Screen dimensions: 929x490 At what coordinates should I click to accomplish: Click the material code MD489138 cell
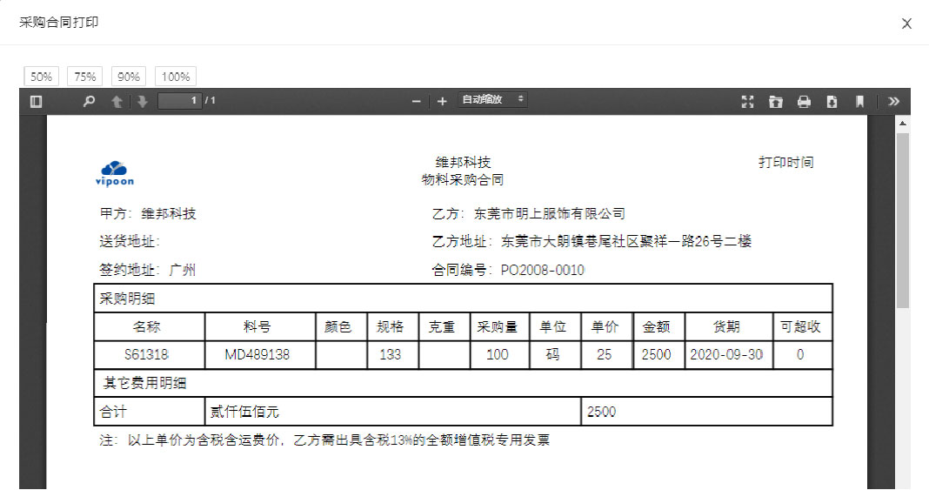[x=259, y=355]
